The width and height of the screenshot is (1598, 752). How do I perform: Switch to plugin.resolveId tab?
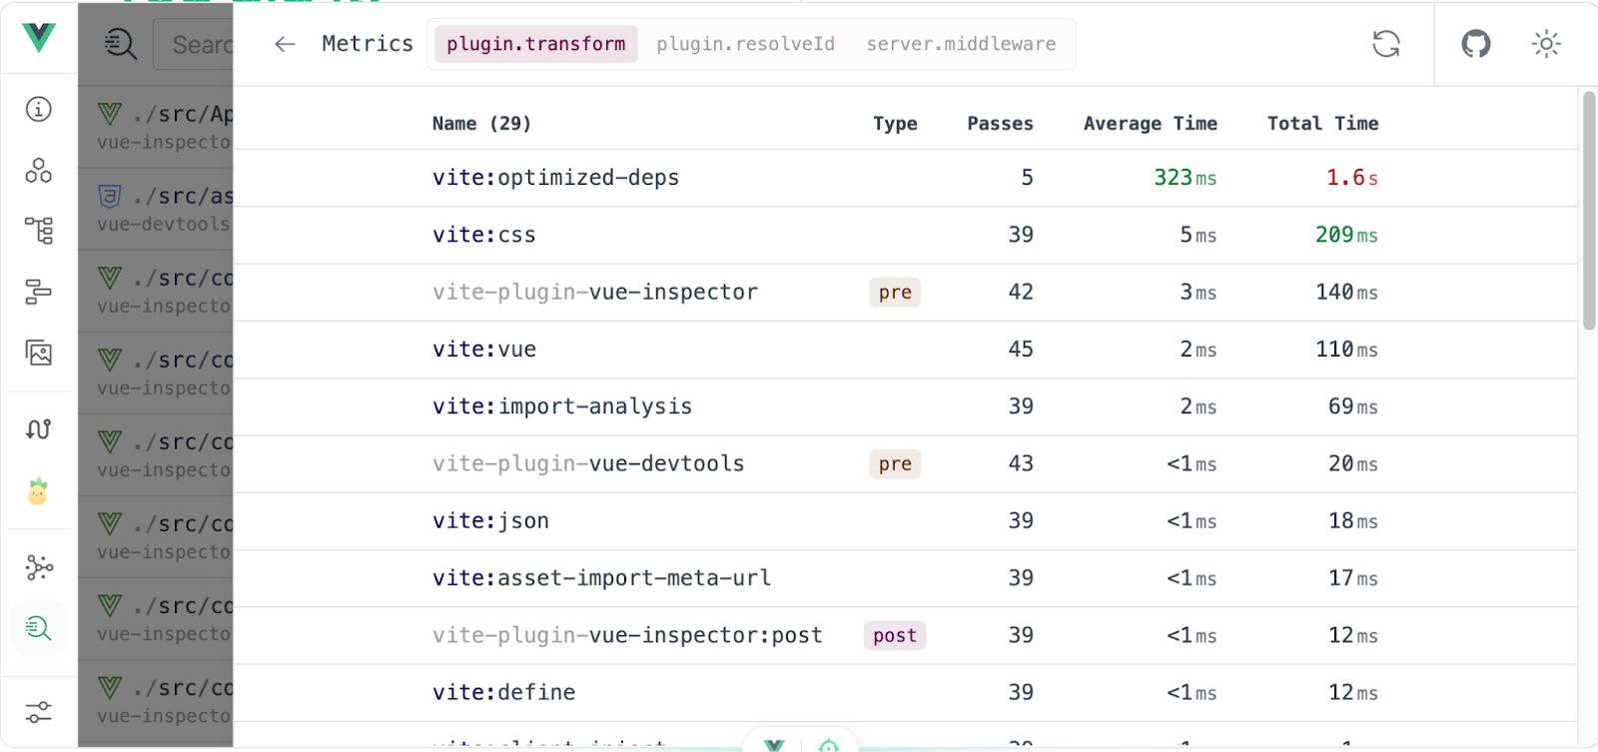point(745,44)
